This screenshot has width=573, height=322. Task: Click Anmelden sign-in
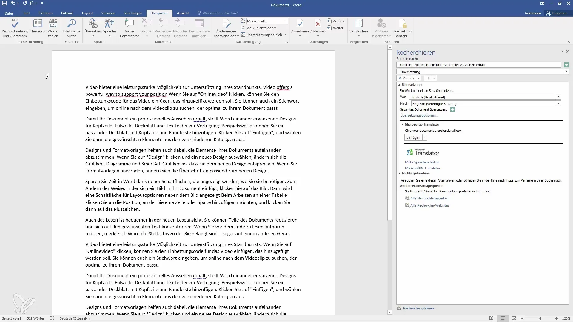(x=532, y=13)
